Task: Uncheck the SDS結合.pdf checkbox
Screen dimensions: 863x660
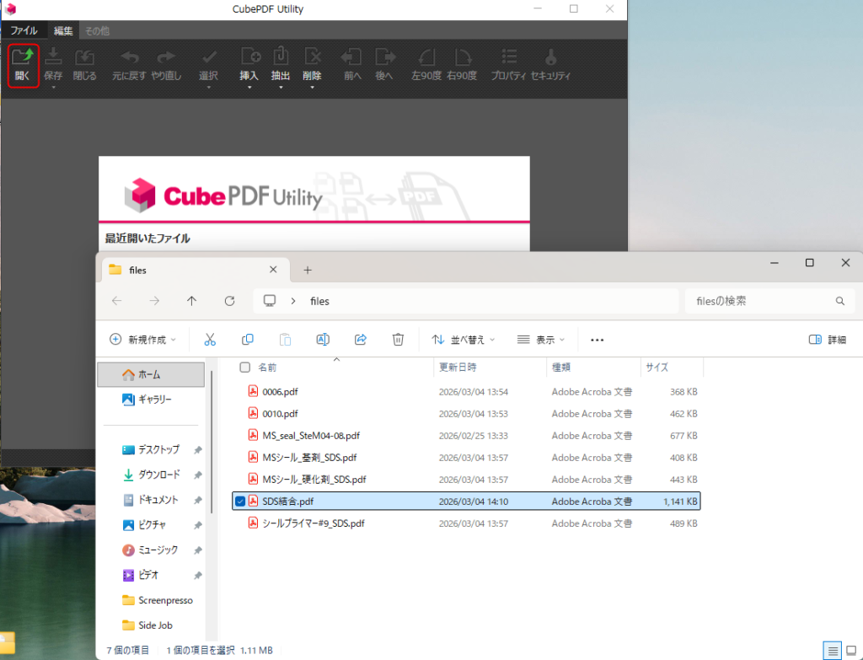Action: pos(241,502)
